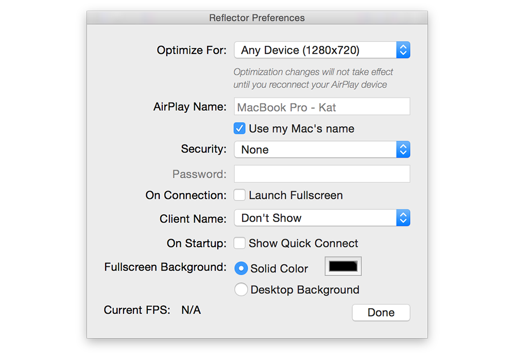Click the Reflector Preferences title bar
This screenshot has height=356, width=515.
257,18
